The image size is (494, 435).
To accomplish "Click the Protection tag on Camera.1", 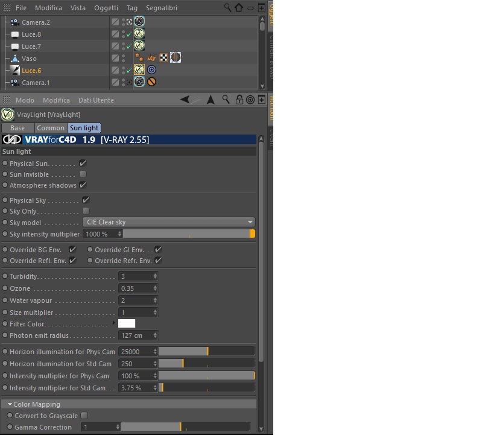I will 151,81.
